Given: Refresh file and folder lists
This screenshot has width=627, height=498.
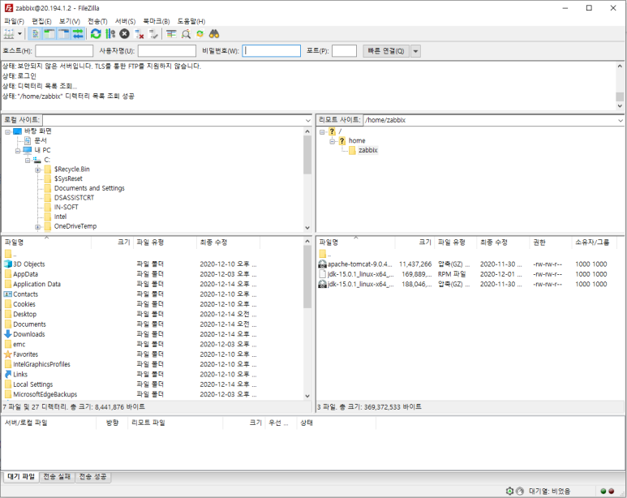Looking at the screenshot, I should pyautogui.click(x=96, y=34).
